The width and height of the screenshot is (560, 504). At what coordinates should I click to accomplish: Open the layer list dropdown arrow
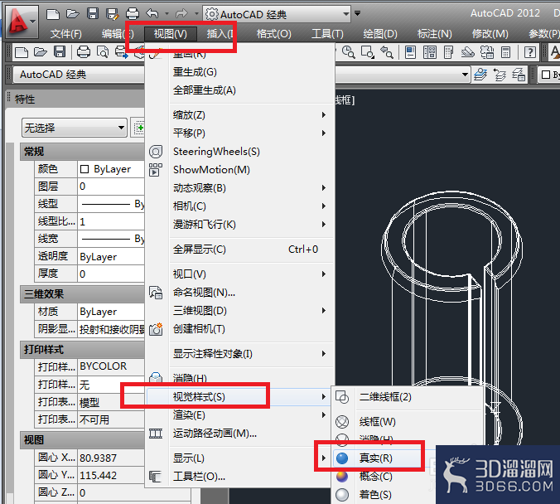tap(465, 75)
